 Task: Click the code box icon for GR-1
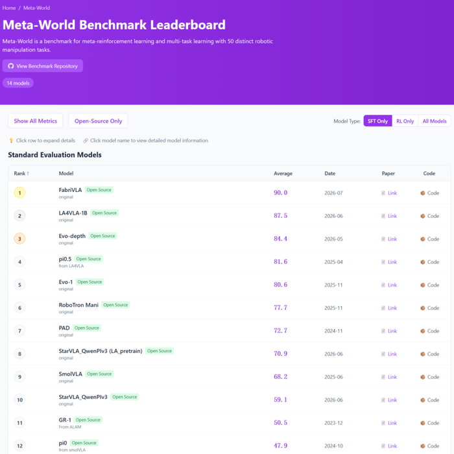[x=423, y=423]
